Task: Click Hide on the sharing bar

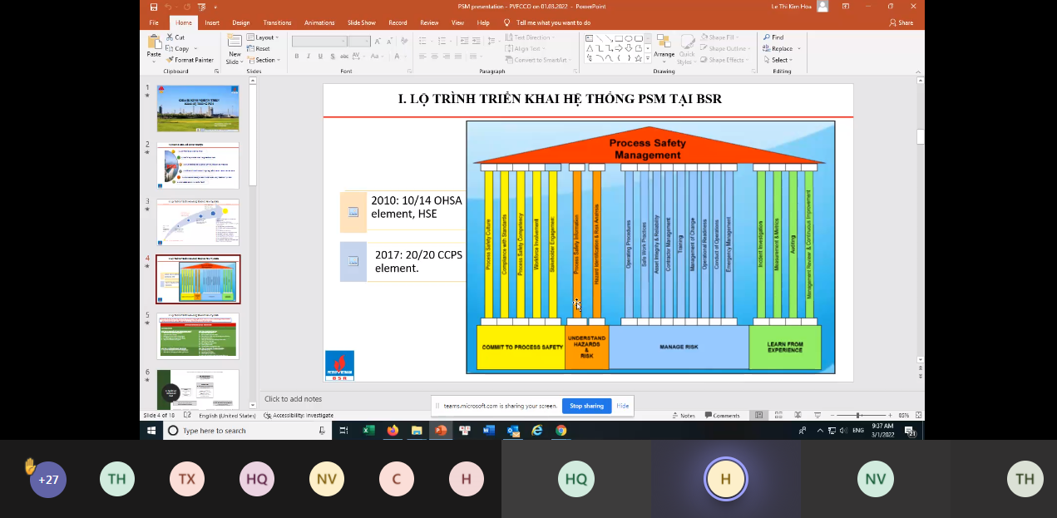Action: point(623,406)
